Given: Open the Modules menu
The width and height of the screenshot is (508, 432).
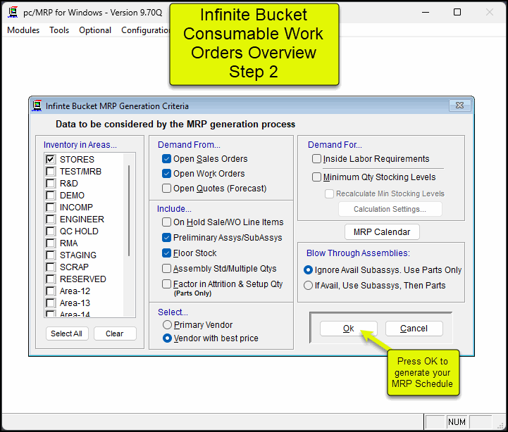Looking at the screenshot, I should point(23,30).
